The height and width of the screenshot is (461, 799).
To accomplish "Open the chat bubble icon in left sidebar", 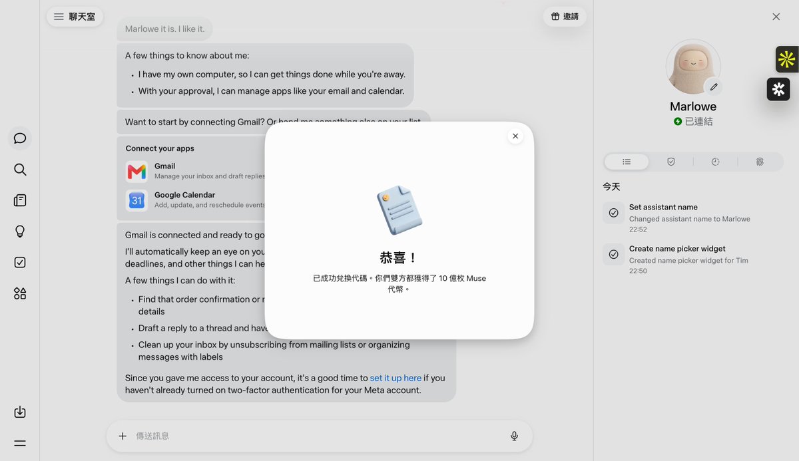I will pos(20,138).
